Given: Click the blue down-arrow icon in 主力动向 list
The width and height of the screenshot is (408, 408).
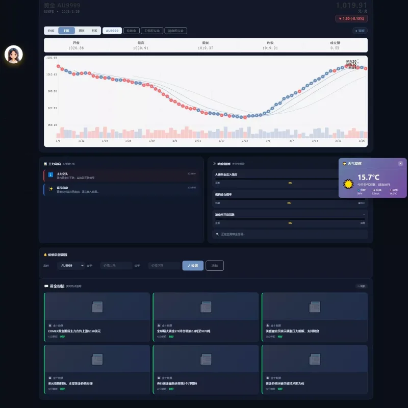Looking at the screenshot, I should pyautogui.click(x=50, y=175).
